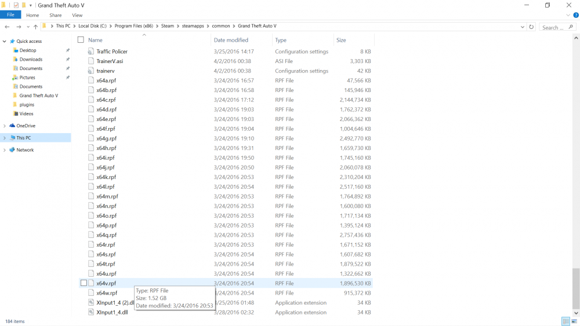Open breadcrumb dropdown after Steam
Image resolution: width=580 pixels, height=326 pixels.
178,26
